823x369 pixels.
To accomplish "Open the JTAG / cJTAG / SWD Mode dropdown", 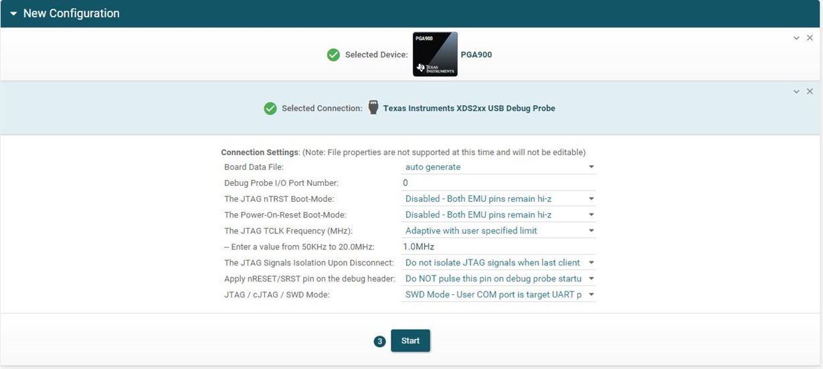I will [498, 294].
